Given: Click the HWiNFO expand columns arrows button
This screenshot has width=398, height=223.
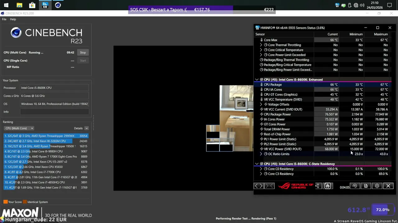Looking at the screenshot, I should click(259, 186).
